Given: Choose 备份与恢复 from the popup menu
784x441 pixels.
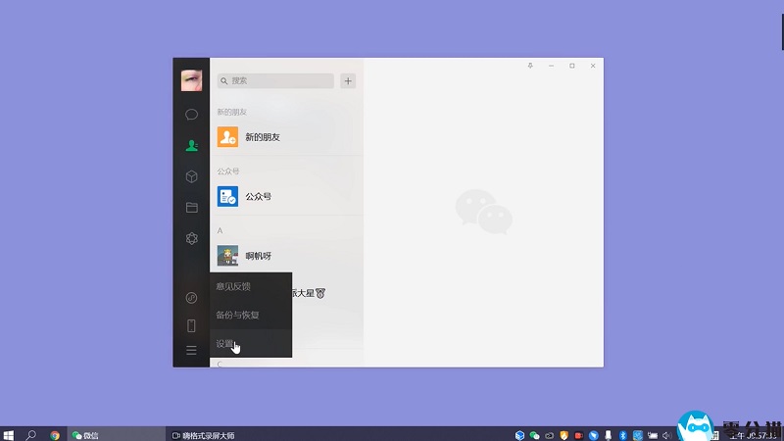Looking at the screenshot, I should pos(237,315).
